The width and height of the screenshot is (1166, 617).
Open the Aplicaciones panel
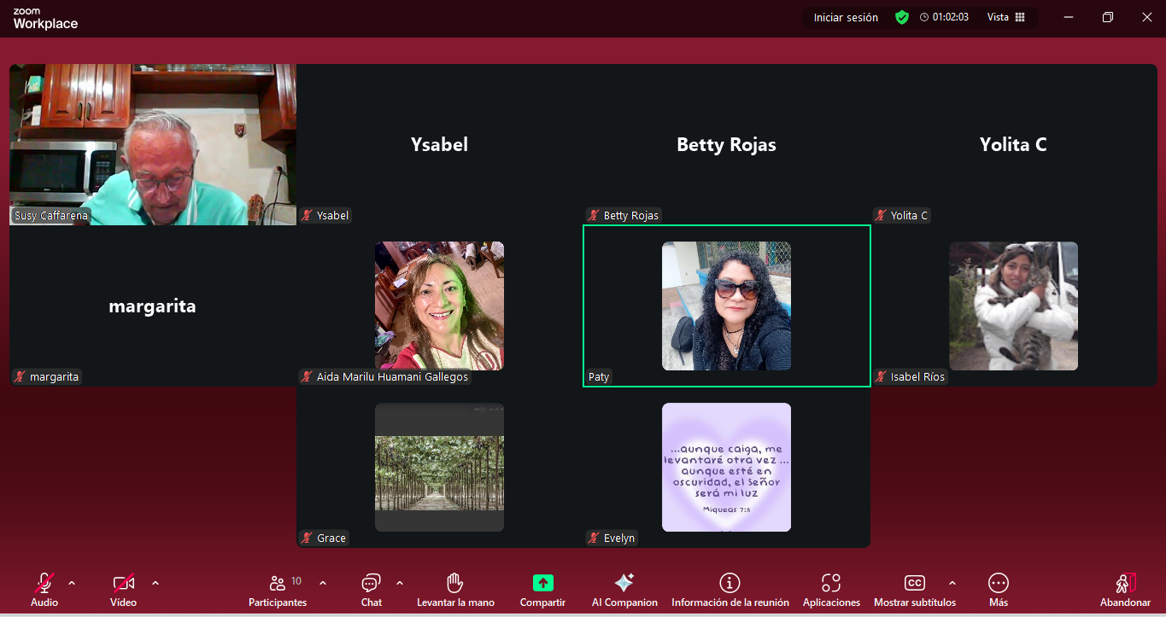(831, 590)
